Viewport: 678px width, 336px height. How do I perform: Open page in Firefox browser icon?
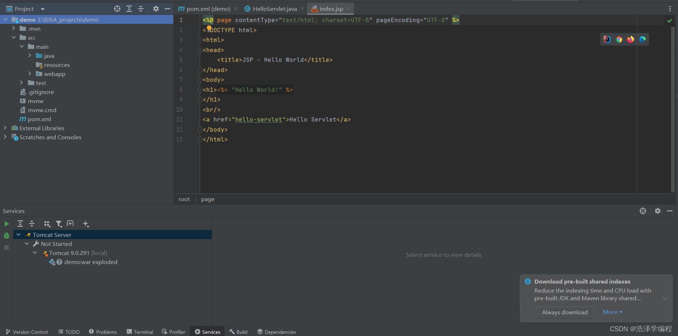pyautogui.click(x=631, y=39)
